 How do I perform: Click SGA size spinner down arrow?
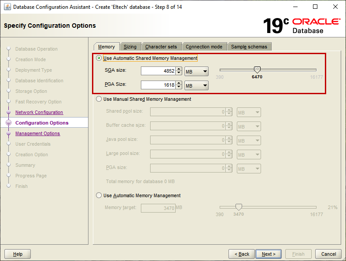(x=179, y=73)
